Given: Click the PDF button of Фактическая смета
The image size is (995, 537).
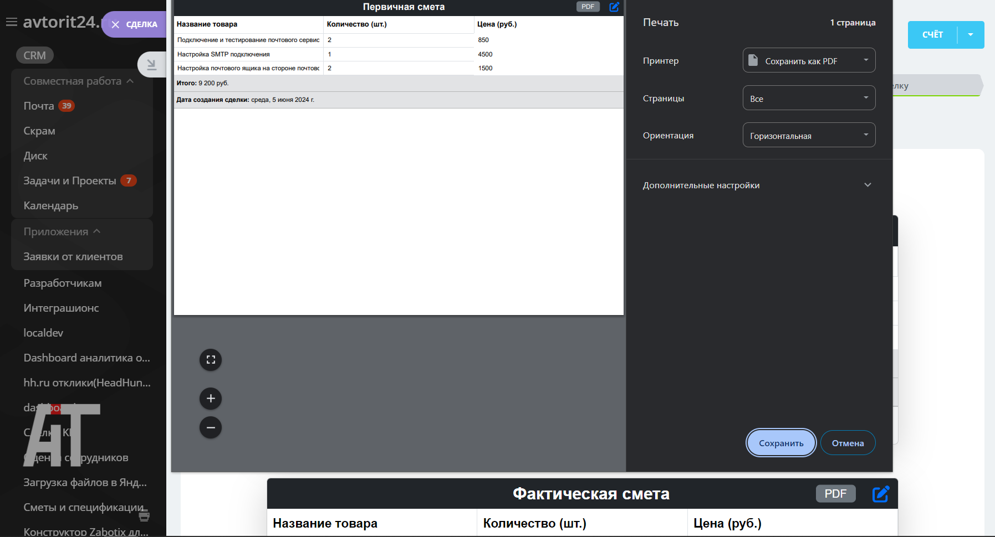Looking at the screenshot, I should pos(835,494).
